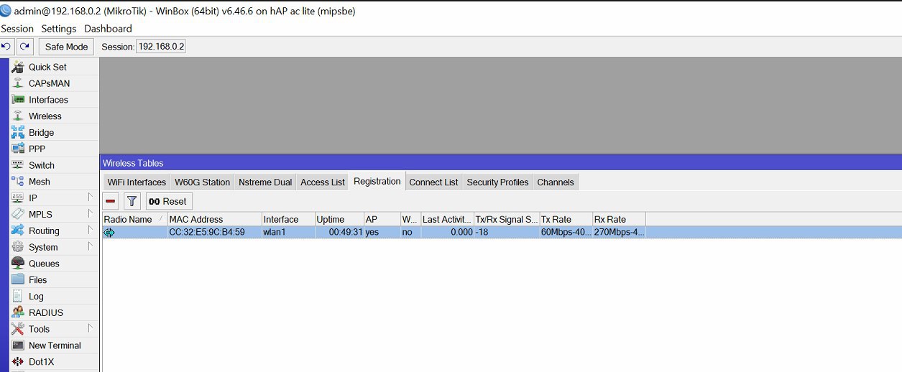Click the Interfaces icon in sidebar
Viewport: 902px width, 372px height.
coord(18,100)
